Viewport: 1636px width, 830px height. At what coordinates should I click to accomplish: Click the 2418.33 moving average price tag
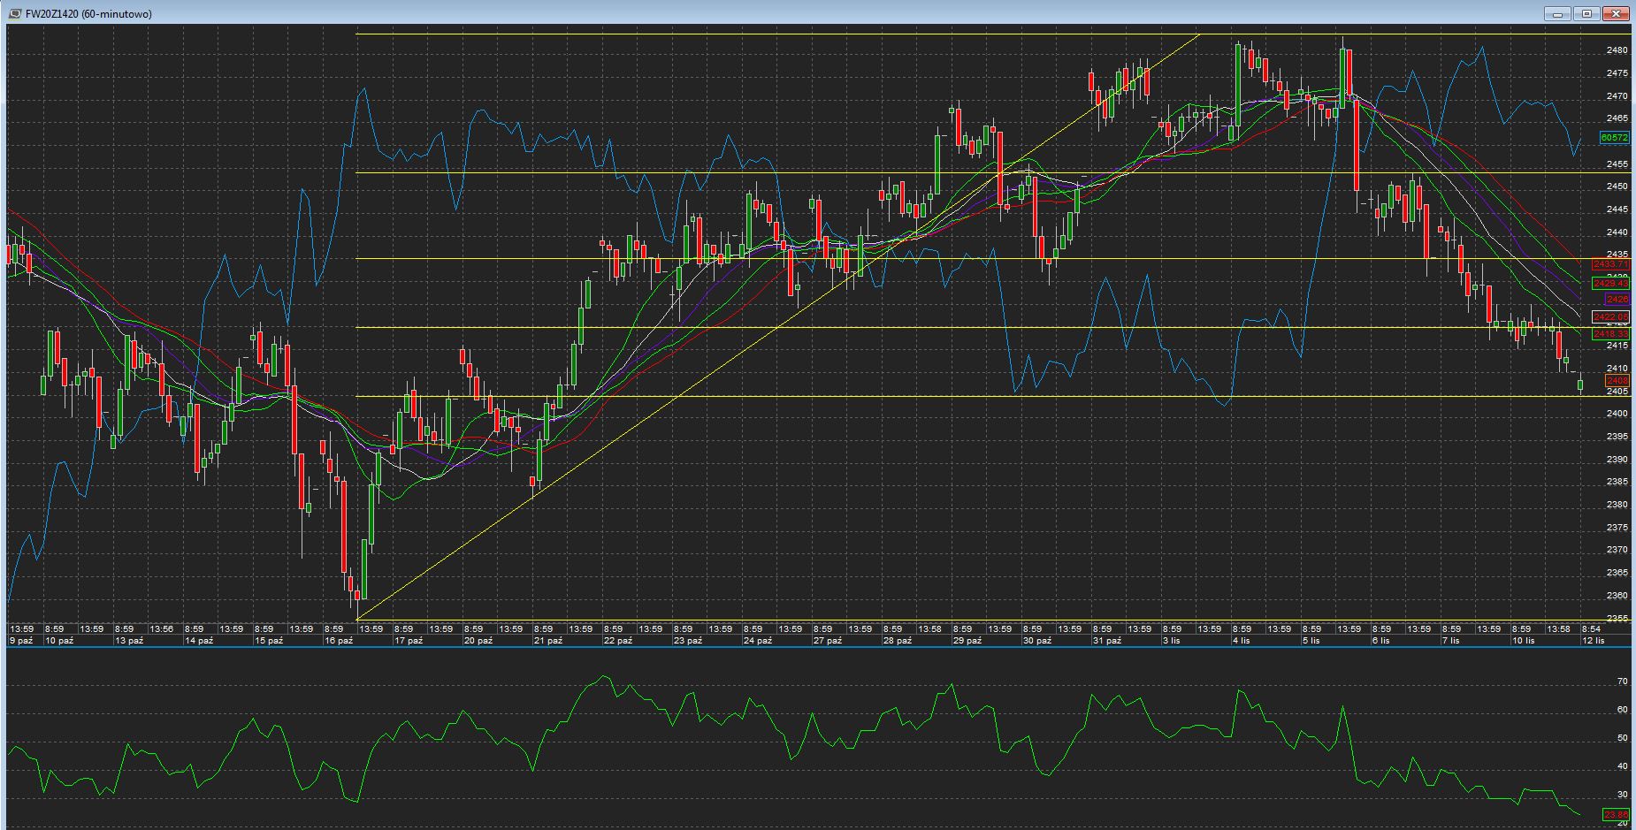click(1610, 334)
